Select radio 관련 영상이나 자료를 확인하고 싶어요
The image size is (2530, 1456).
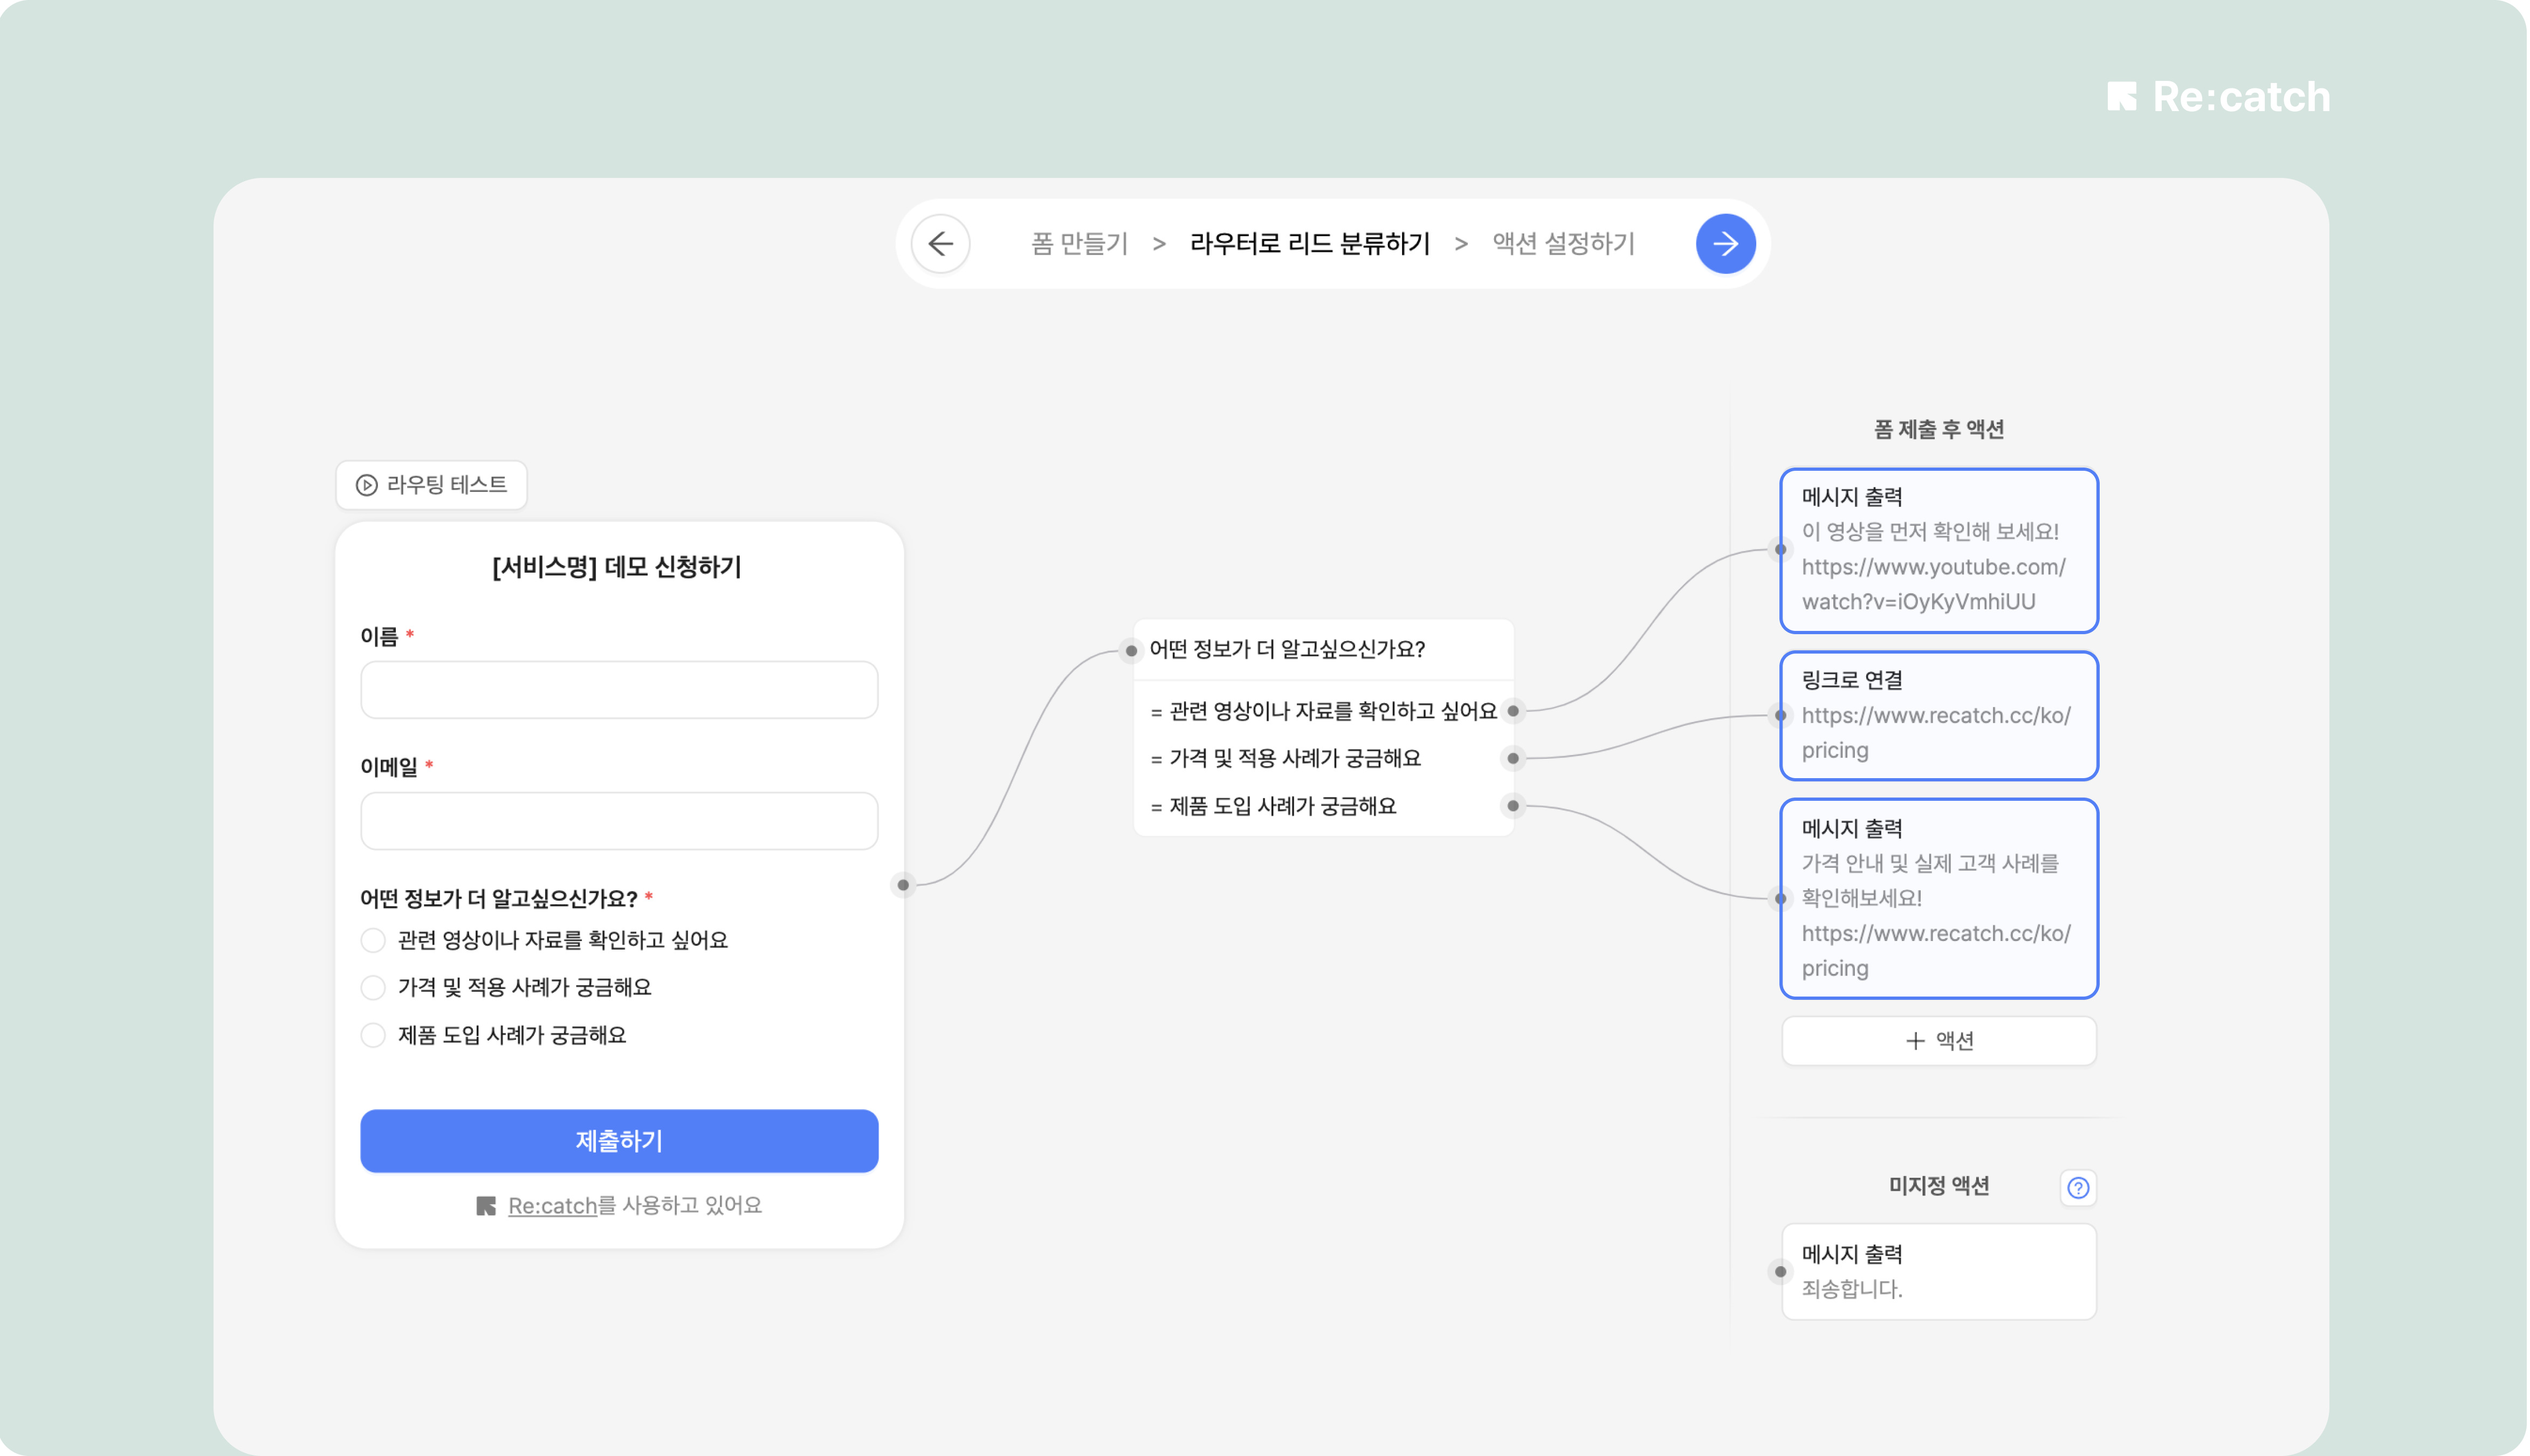(373, 940)
